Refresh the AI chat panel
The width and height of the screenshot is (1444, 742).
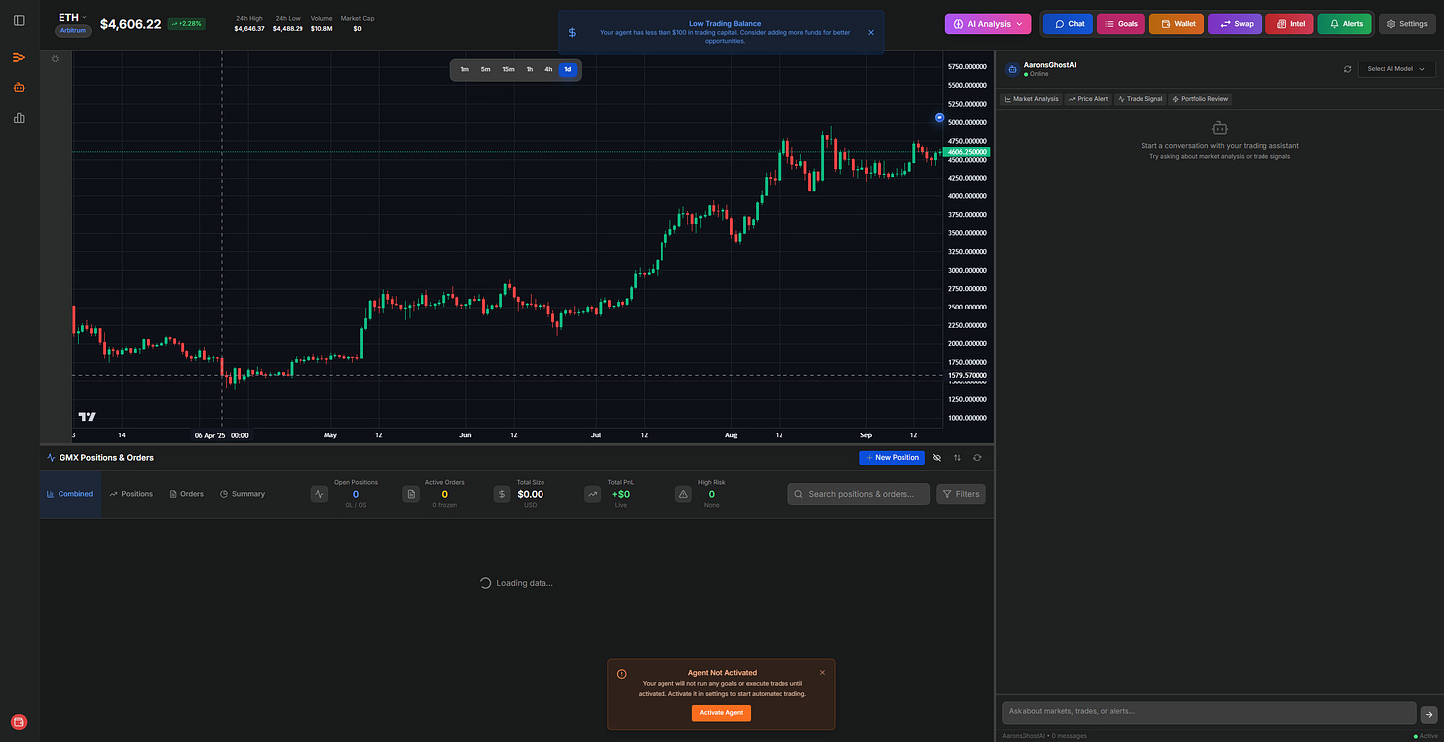tap(1347, 69)
